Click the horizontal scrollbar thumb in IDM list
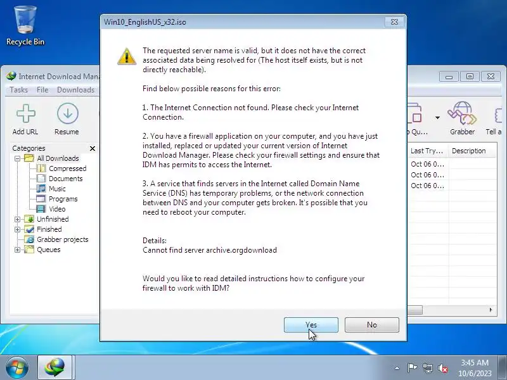This screenshot has height=380, width=507. [x=415, y=310]
